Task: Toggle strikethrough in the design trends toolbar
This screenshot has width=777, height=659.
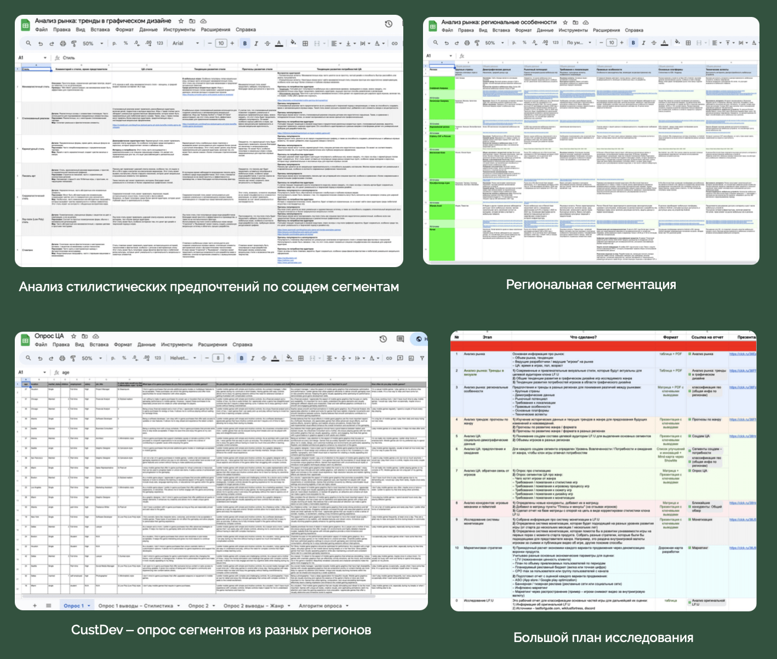Action: [267, 43]
